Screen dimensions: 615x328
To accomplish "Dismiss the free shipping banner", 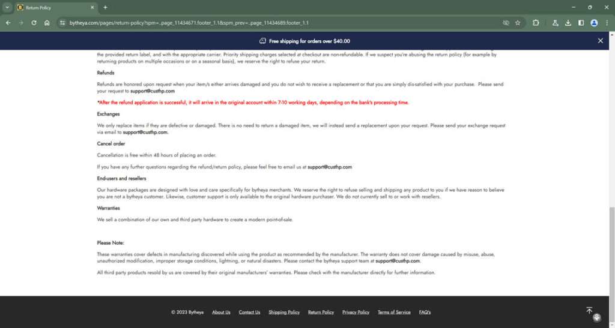I will click(600, 41).
